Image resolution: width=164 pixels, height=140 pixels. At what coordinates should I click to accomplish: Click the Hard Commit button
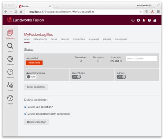pos(34,63)
